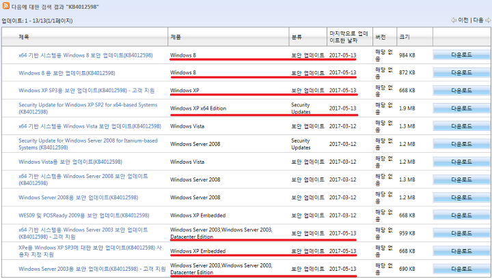Viewport: 492px width, 279px height.
Task: Click 다운로드 for Windows Vista용 보안 업데이트 row
Action: [x=461, y=162]
